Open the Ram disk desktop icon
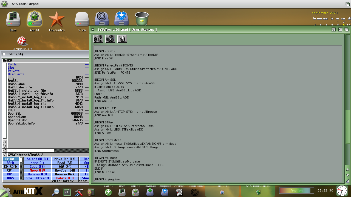The width and height of the screenshot is (351, 197). point(13,19)
